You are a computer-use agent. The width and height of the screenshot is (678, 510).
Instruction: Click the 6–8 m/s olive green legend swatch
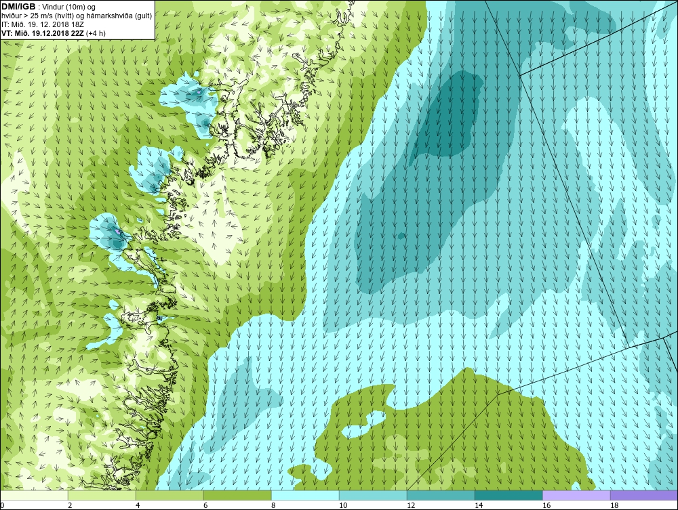[237, 495]
